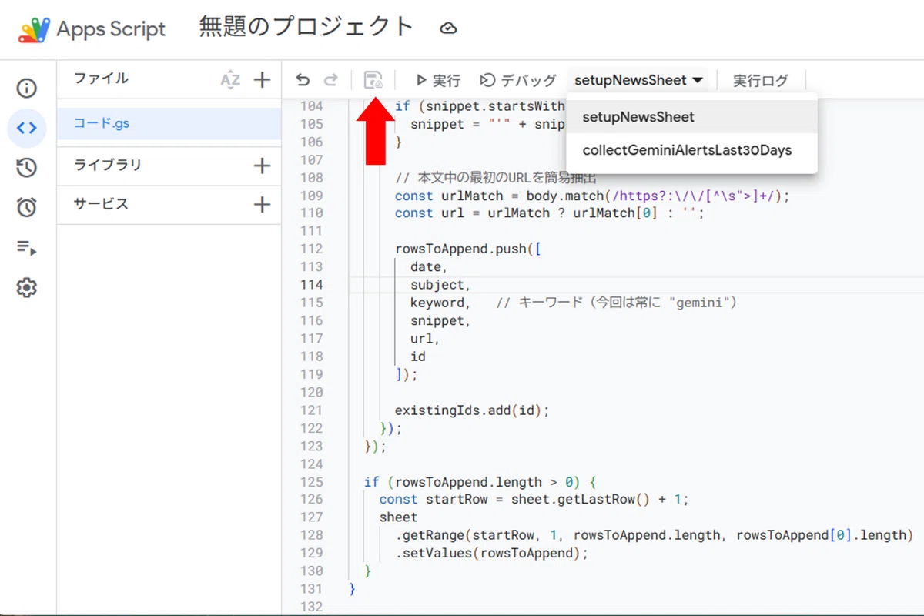Open the コード.gs file
Screen dimensions: 924x616
pos(169,123)
